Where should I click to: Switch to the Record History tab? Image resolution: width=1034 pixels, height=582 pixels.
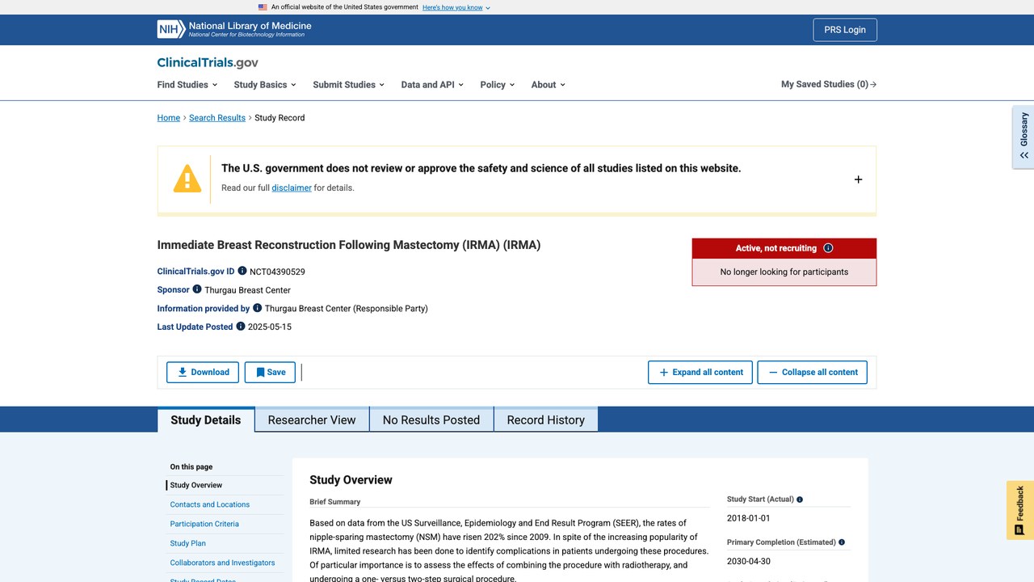(x=546, y=420)
